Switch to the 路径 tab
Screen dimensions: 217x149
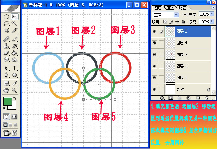tap(182, 8)
